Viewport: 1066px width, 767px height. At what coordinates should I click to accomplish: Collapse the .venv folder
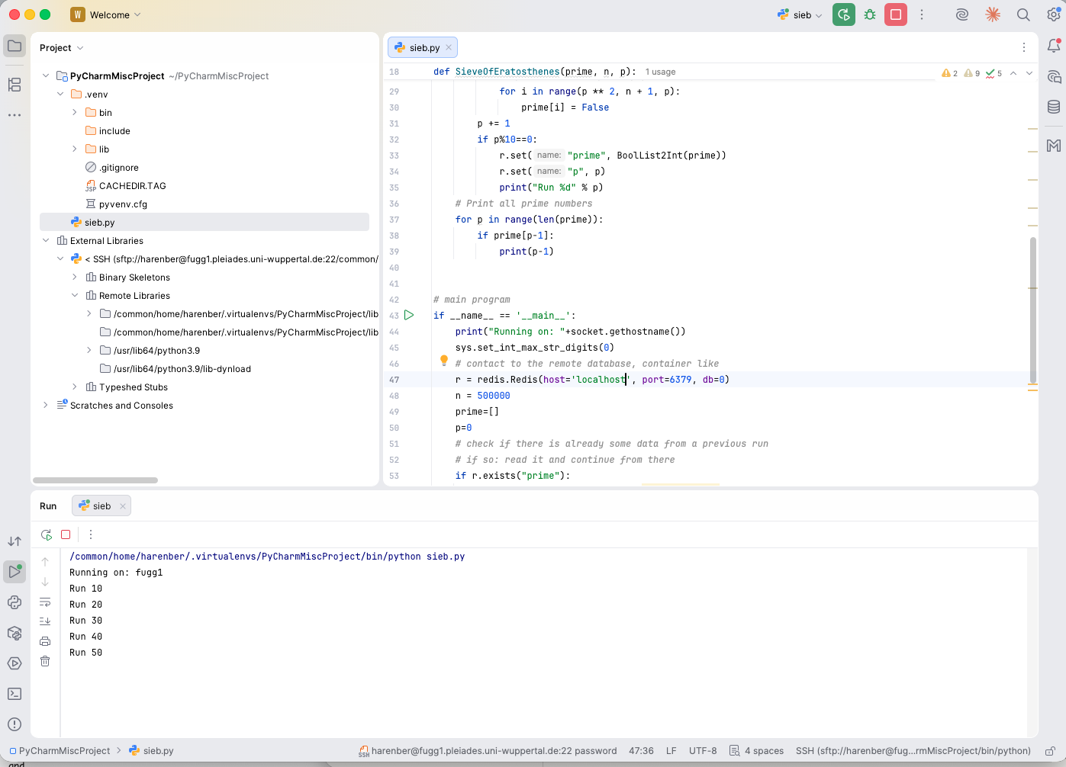point(60,94)
